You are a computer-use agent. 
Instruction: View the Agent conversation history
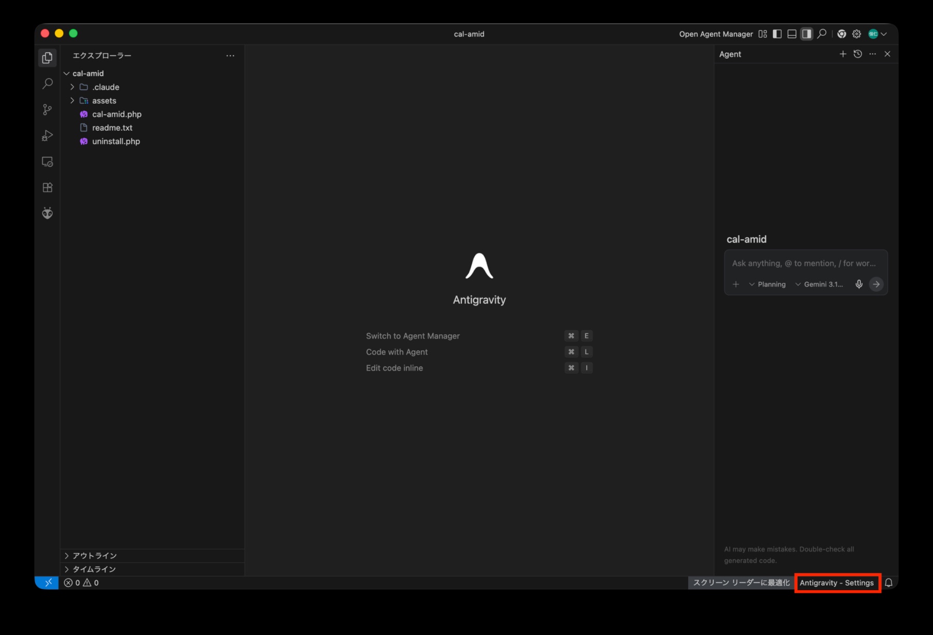858,54
